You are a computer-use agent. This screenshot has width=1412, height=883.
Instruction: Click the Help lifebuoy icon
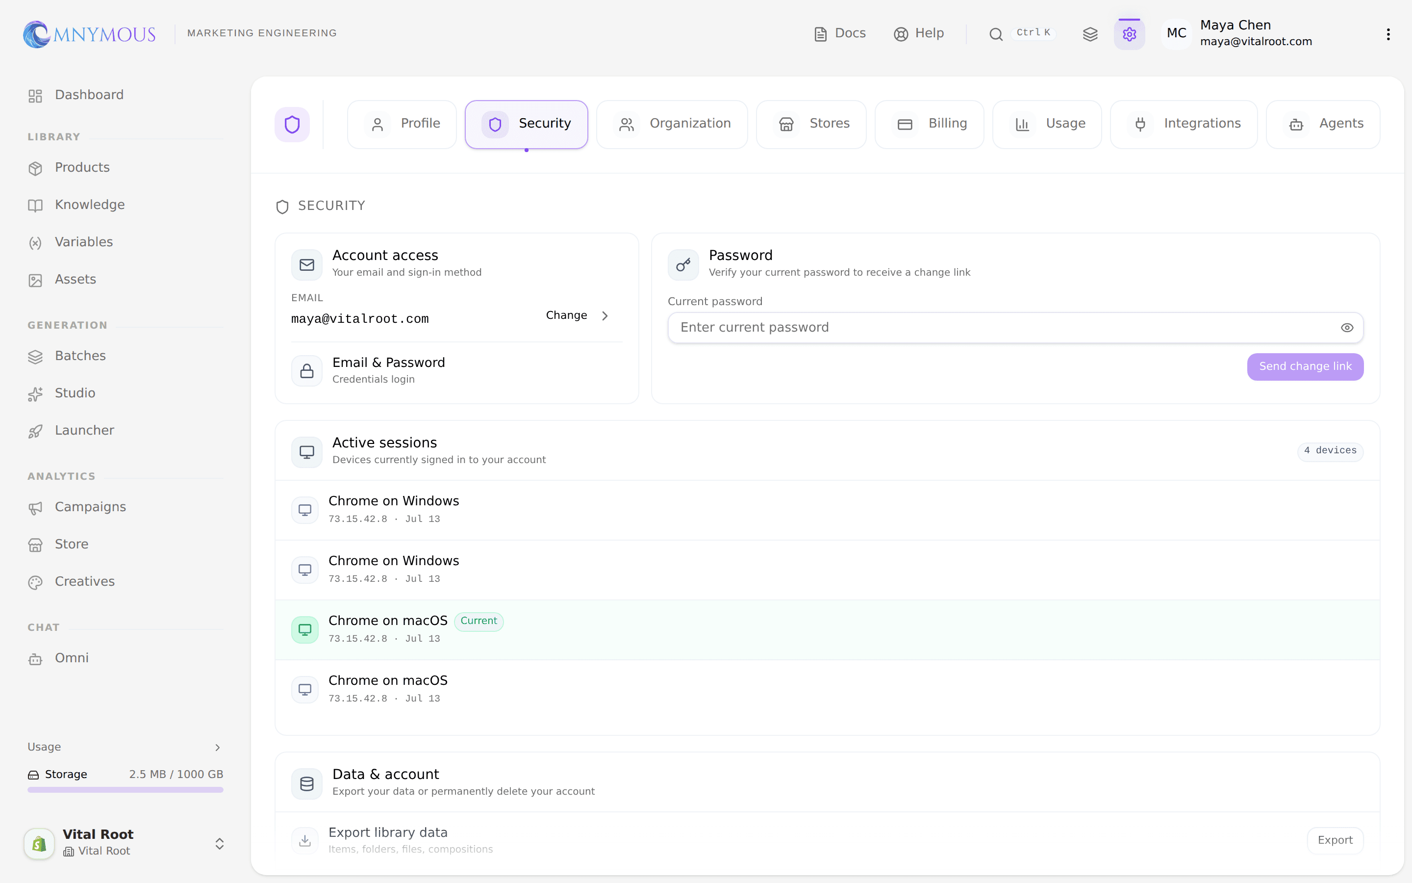click(x=901, y=34)
